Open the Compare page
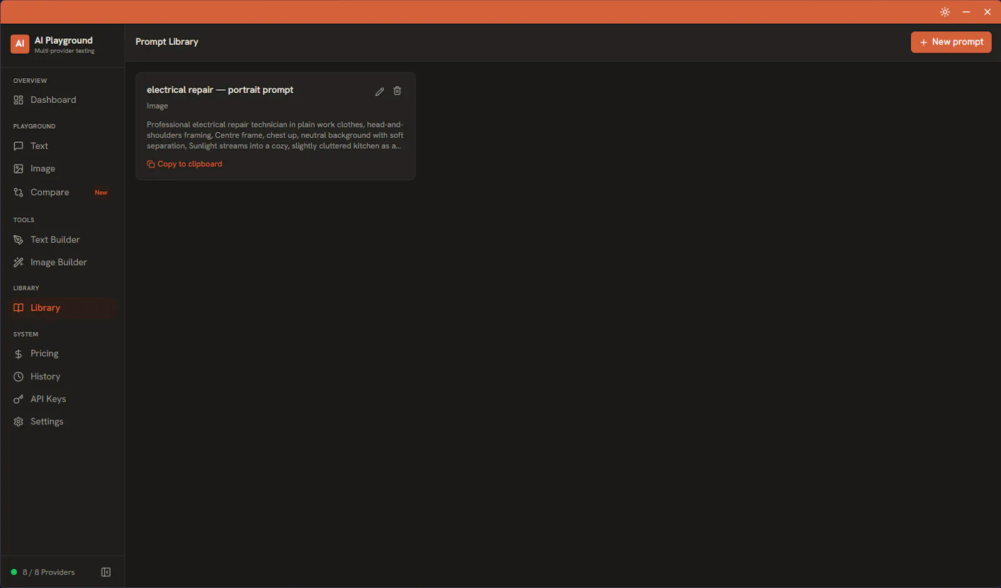The height and width of the screenshot is (588, 1001). pos(63,192)
